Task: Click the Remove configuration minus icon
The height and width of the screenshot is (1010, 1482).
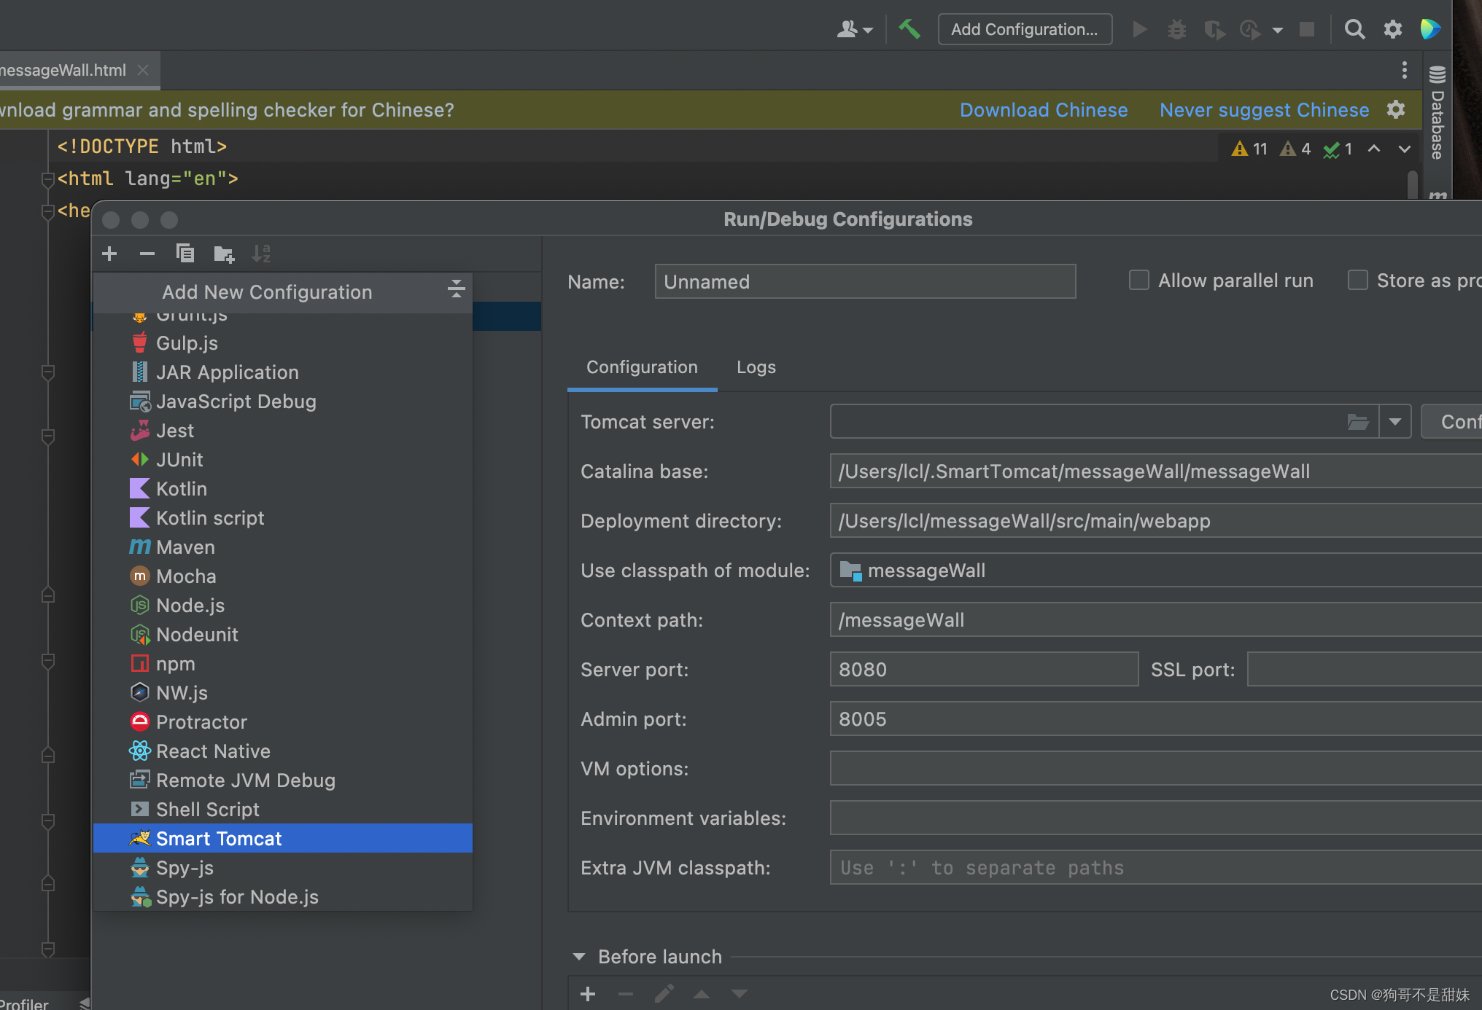Action: [147, 254]
